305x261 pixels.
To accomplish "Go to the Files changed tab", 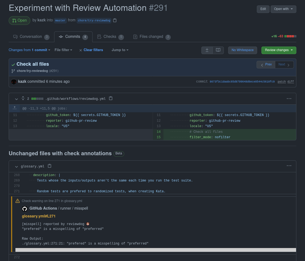I will tap(152, 37).
